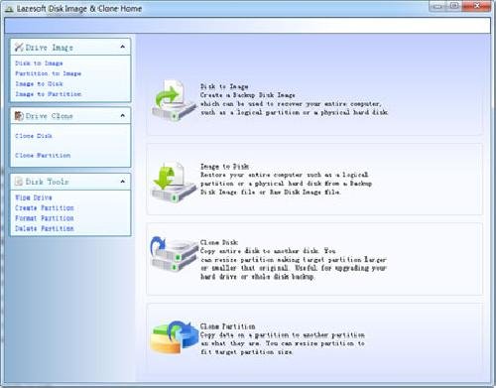Click 'Copy entire disk to another disk' text

coord(260,251)
